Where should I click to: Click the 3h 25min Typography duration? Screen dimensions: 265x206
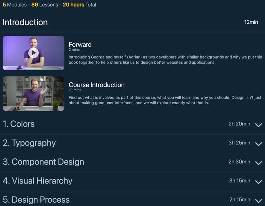click(x=239, y=142)
